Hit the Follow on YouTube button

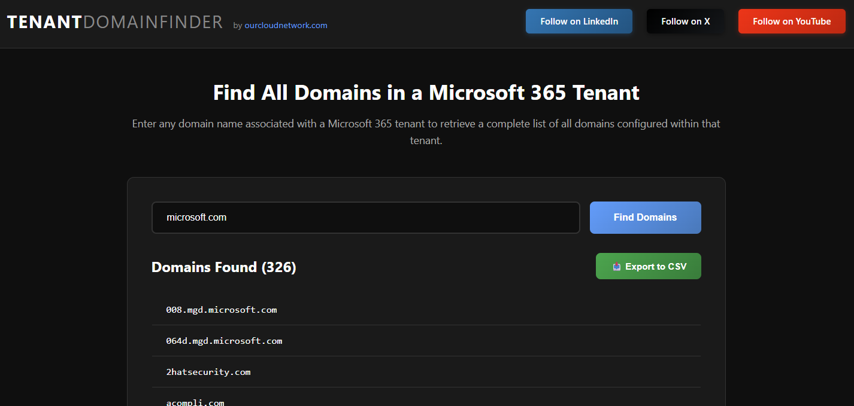click(x=791, y=22)
